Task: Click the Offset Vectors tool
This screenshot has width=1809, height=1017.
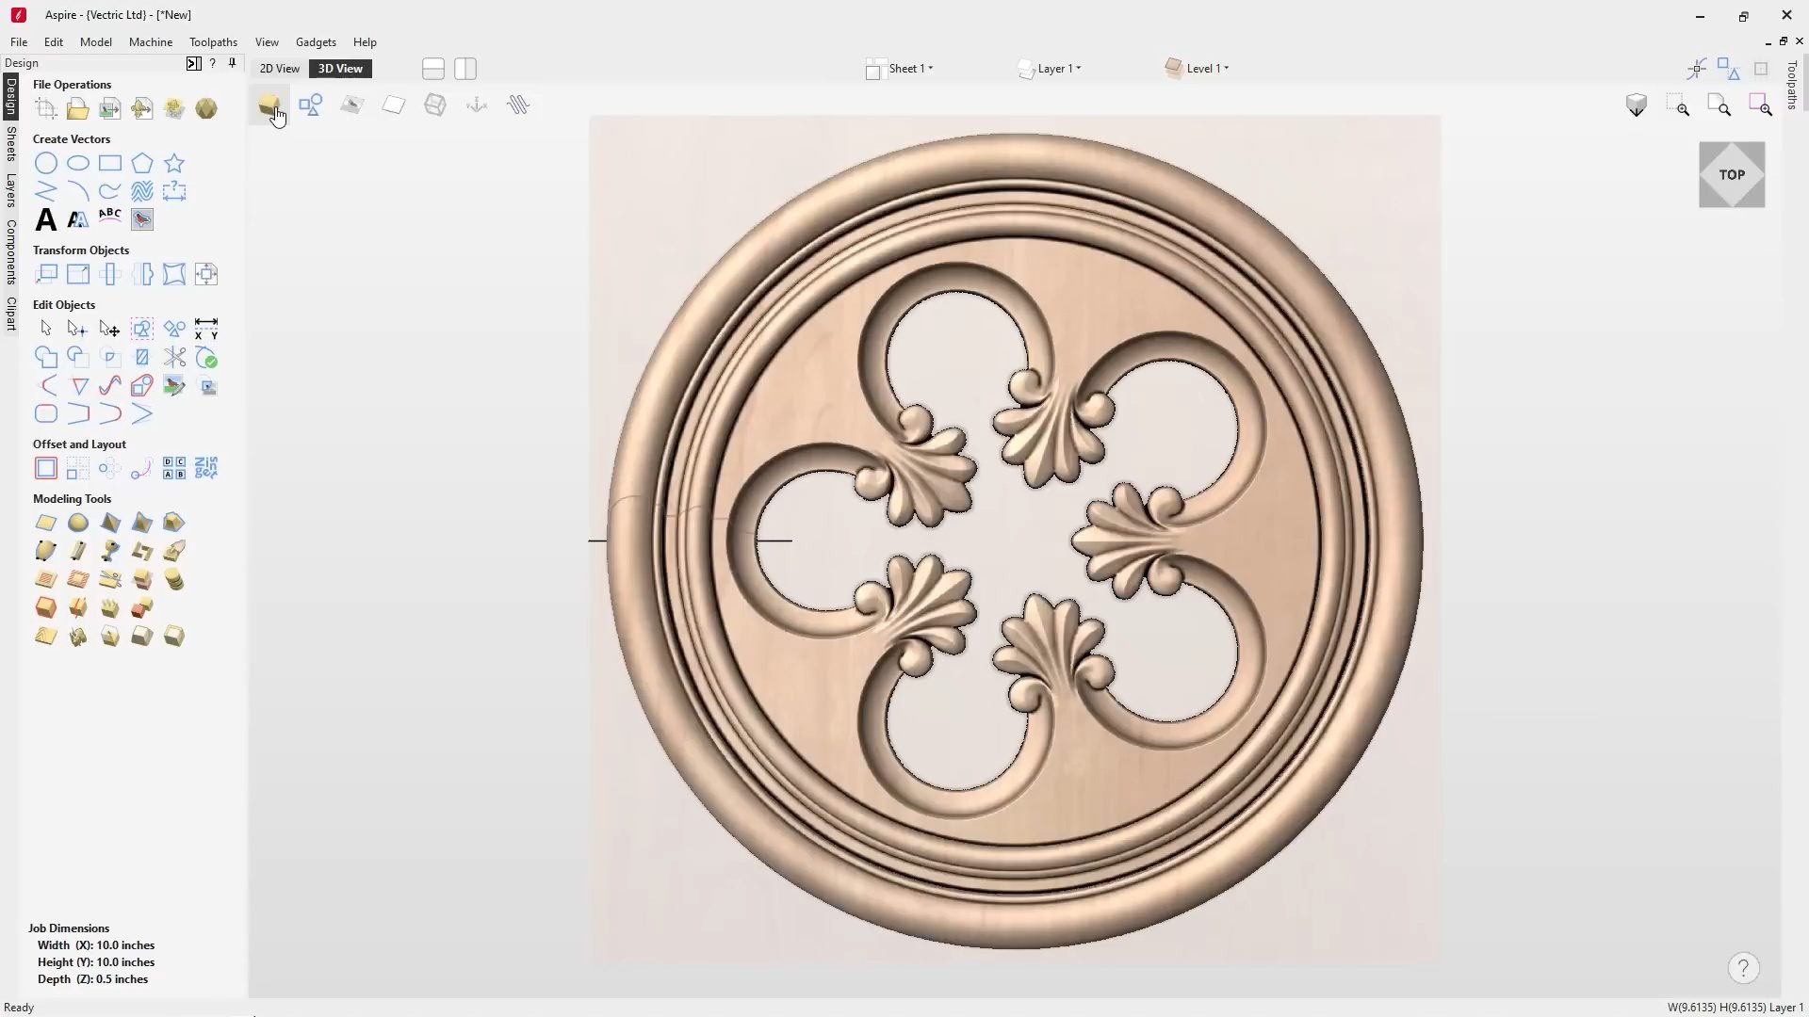Action: 45,468
